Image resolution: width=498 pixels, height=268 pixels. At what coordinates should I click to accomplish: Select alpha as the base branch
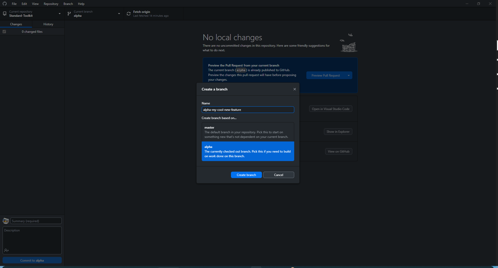coord(248,151)
